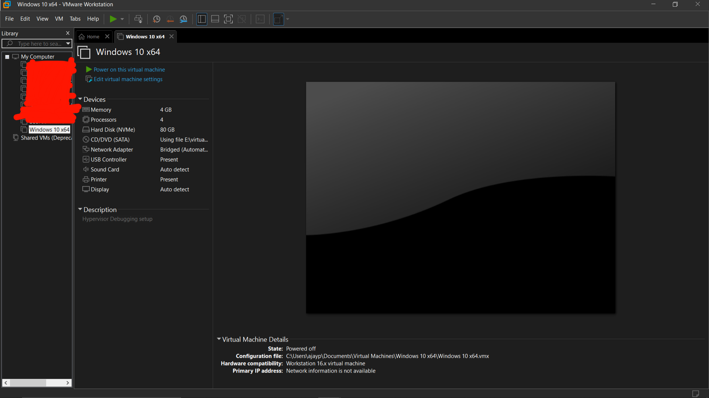Click the CD/DVD (SATA) device icon
Screen dimensions: 709x398
86,139
